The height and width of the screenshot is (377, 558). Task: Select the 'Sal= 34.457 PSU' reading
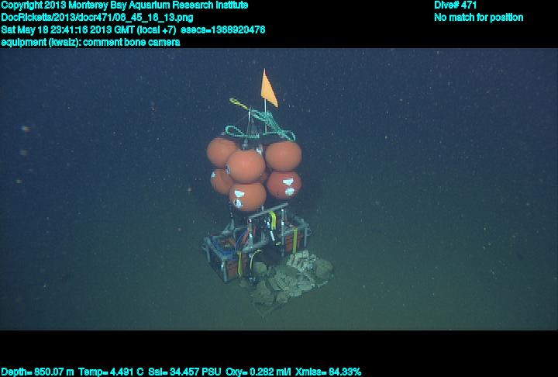(184, 372)
